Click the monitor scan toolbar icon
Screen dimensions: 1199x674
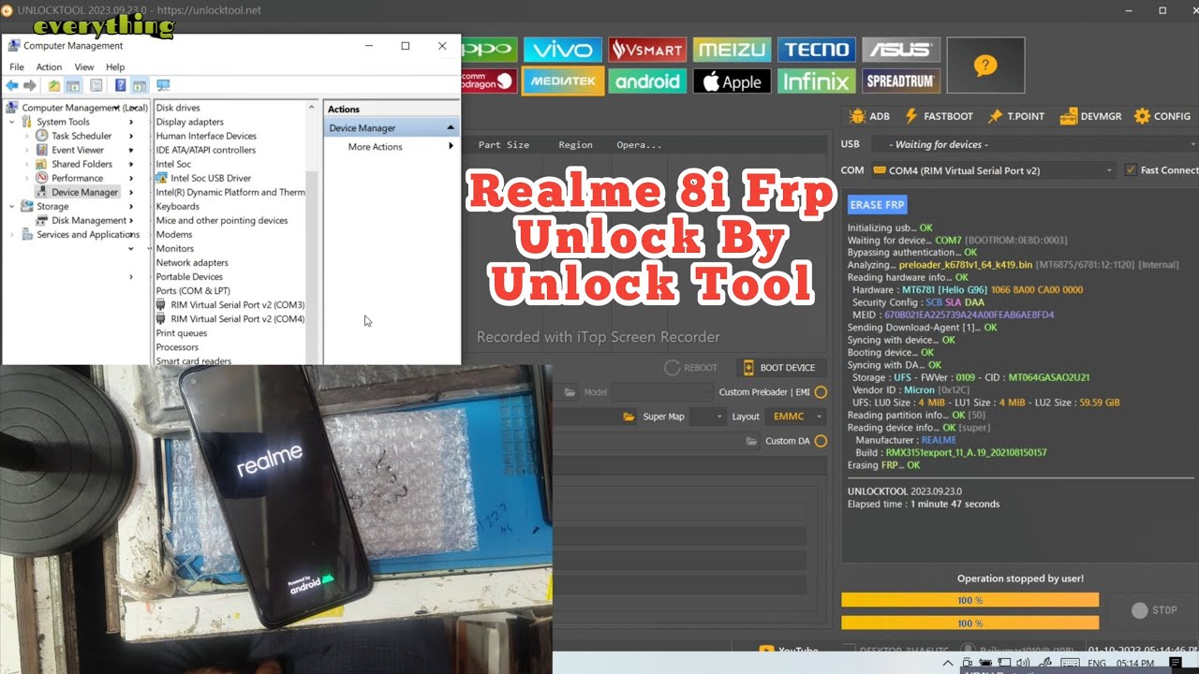[x=163, y=85]
